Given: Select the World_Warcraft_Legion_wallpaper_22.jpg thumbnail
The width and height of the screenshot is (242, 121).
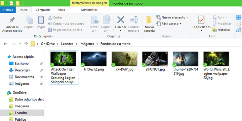Looking at the screenshot, I should coord(216,59).
